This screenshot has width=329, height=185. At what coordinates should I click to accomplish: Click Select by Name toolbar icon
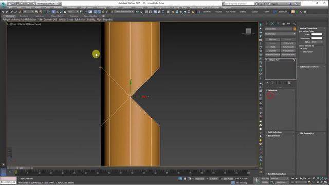click(x=41, y=12)
